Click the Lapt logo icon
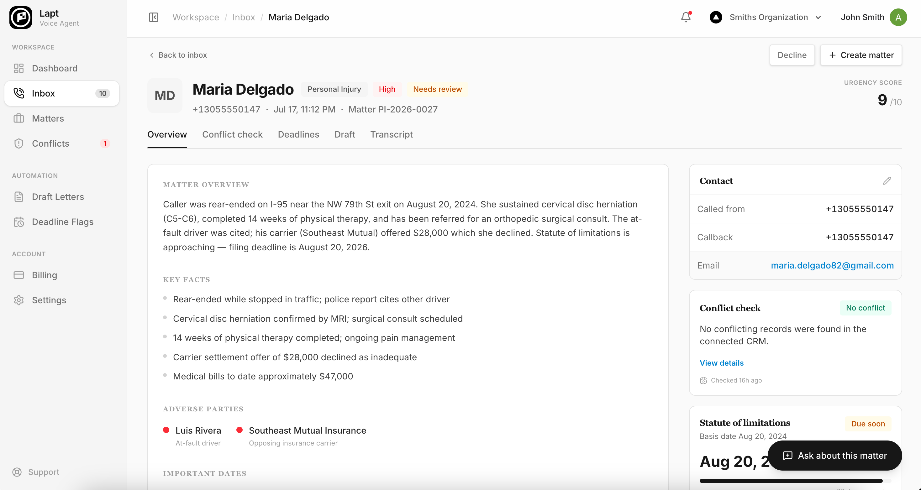This screenshot has height=490, width=921. [21, 18]
